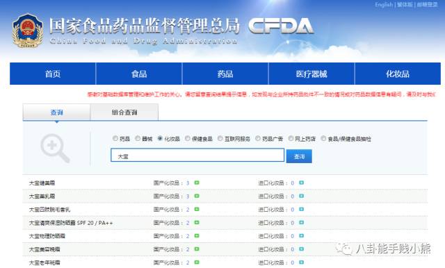
Task: Click the 大宝健美霜 product name
Action: [42, 183]
